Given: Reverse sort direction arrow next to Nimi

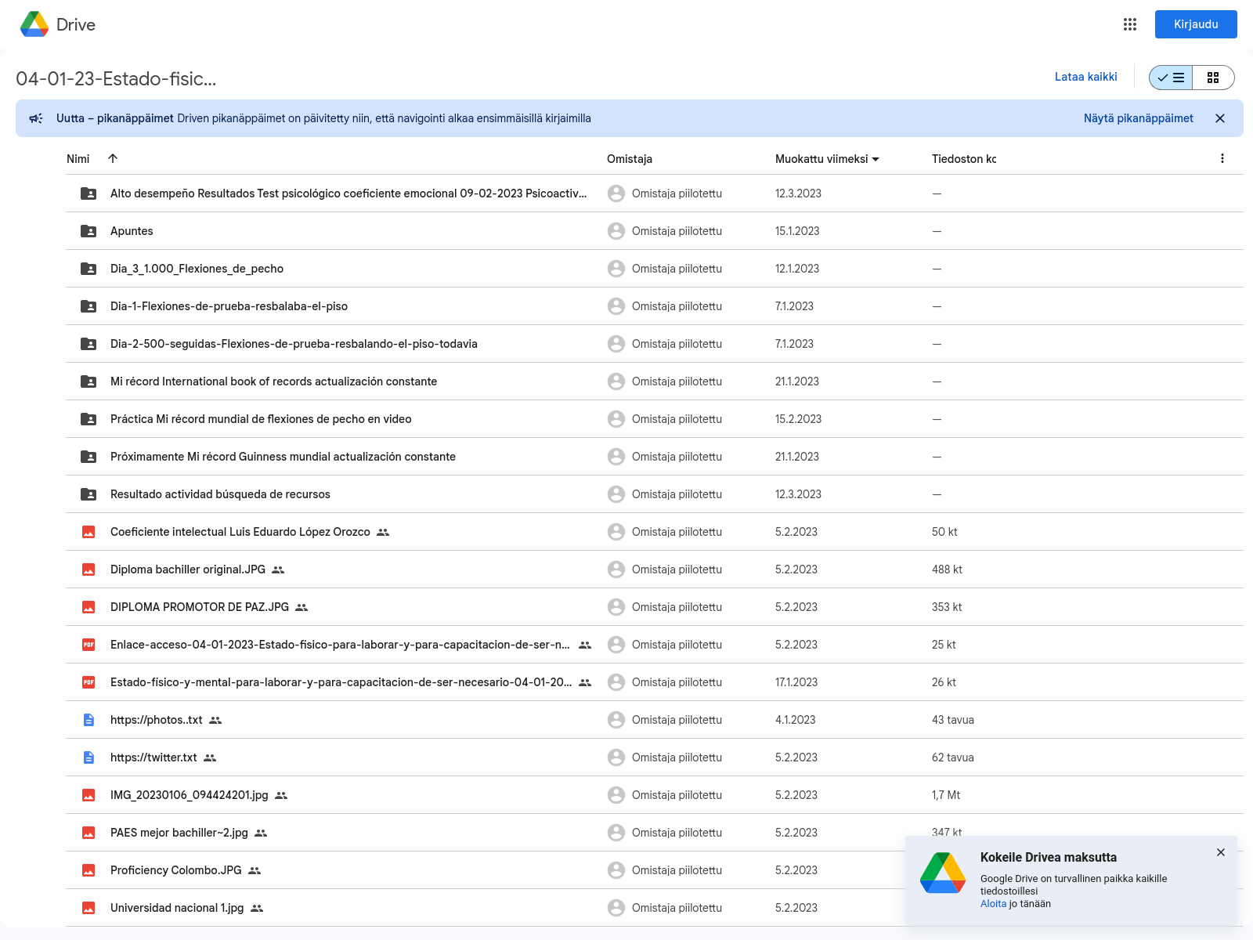Looking at the screenshot, I should (x=113, y=158).
